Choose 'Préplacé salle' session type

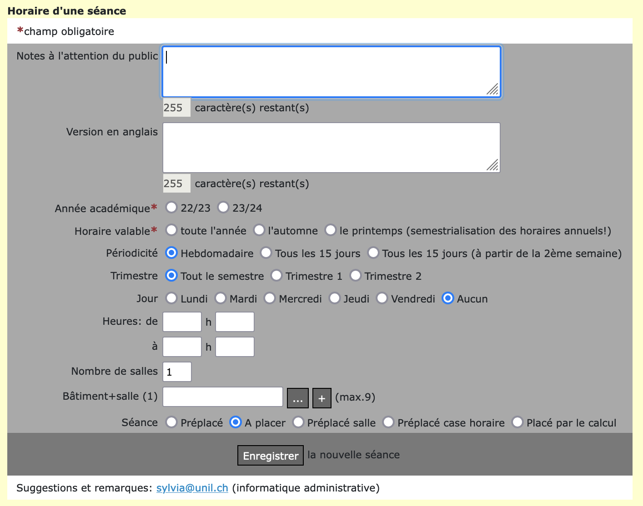298,422
